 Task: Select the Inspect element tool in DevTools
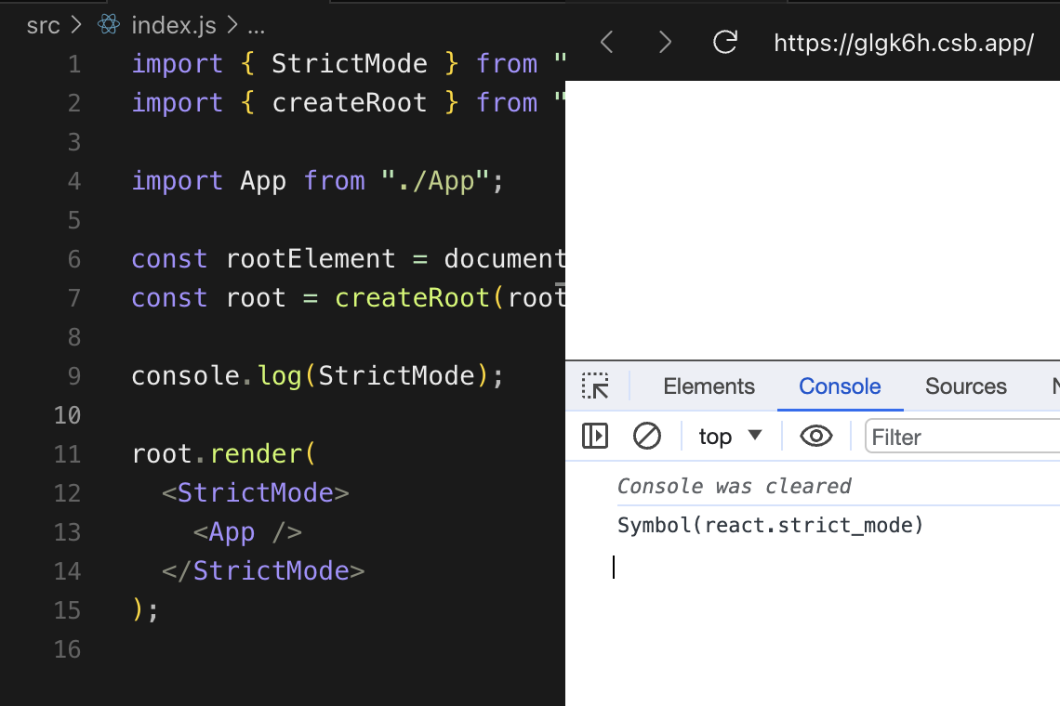[x=596, y=386]
